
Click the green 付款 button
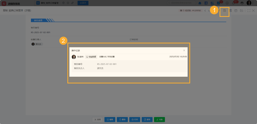[x=159, y=120]
